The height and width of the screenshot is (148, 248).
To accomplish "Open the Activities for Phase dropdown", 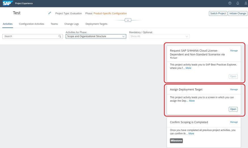I will [x=96, y=36].
